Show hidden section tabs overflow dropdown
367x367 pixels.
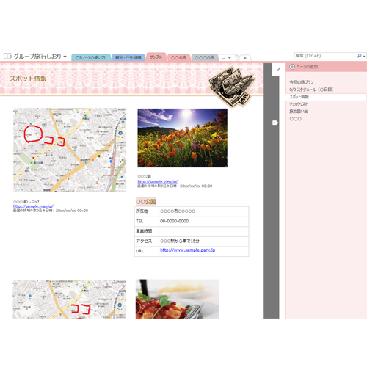coord(227,58)
